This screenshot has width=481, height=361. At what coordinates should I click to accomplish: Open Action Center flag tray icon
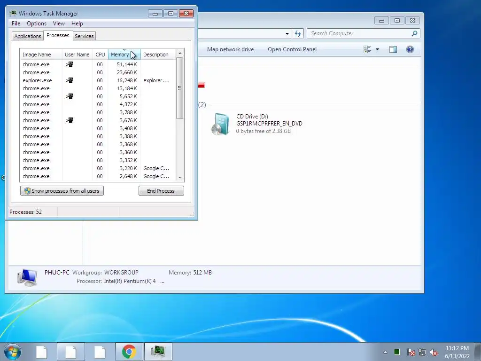(x=411, y=352)
